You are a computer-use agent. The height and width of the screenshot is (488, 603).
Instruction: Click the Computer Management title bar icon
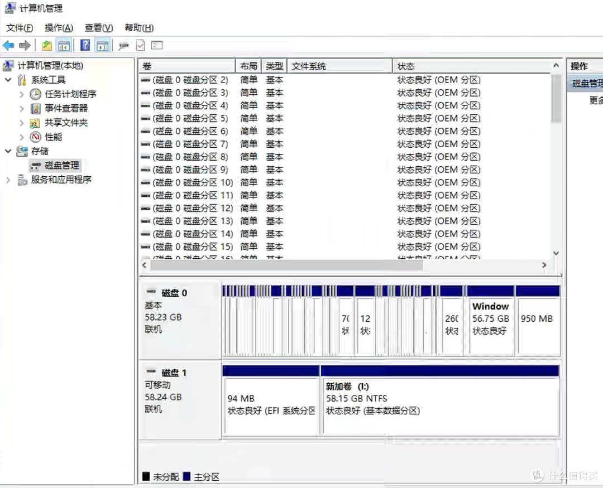tap(10, 8)
